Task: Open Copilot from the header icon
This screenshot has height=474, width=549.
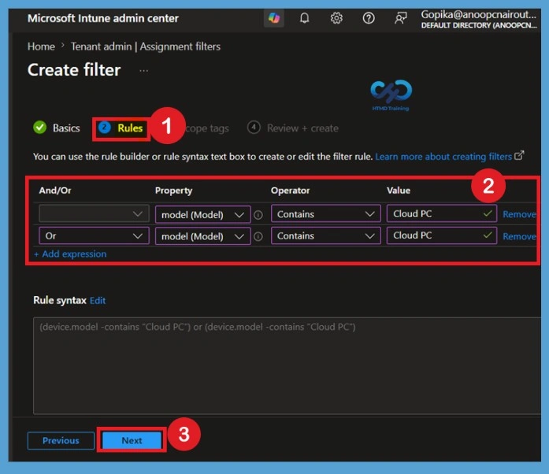Action: coord(274,18)
